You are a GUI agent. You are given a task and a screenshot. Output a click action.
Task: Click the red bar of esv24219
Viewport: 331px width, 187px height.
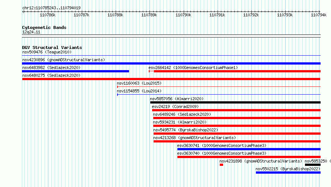coord(236,110)
